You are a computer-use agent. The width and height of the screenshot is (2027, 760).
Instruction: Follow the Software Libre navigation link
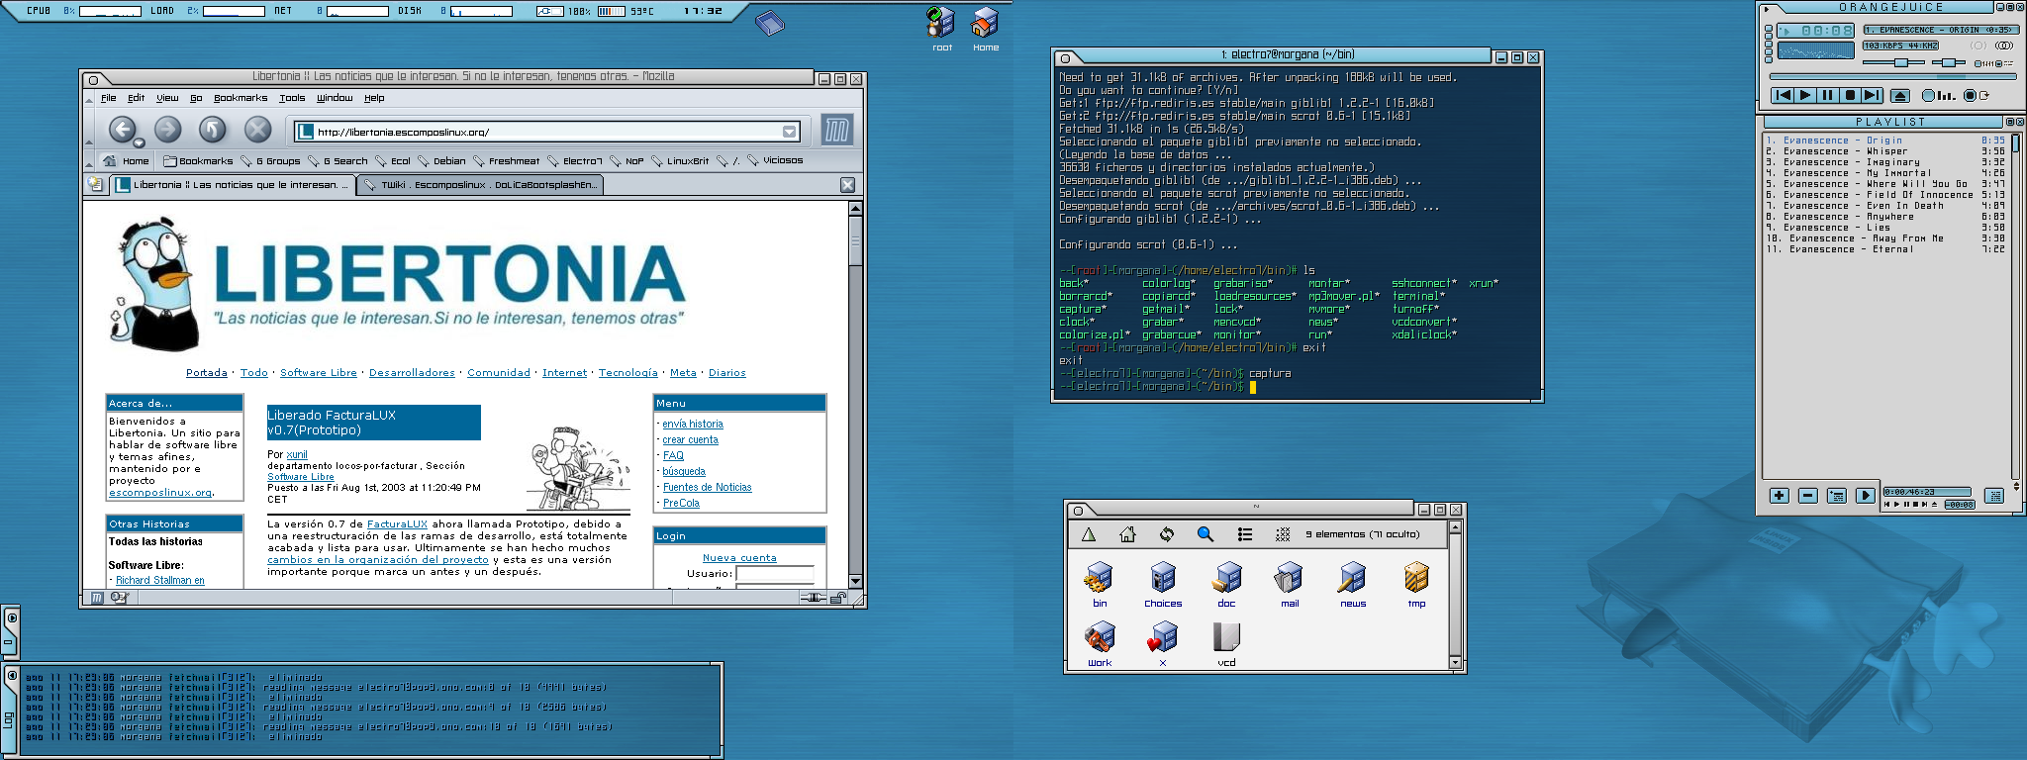pyautogui.click(x=319, y=373)
